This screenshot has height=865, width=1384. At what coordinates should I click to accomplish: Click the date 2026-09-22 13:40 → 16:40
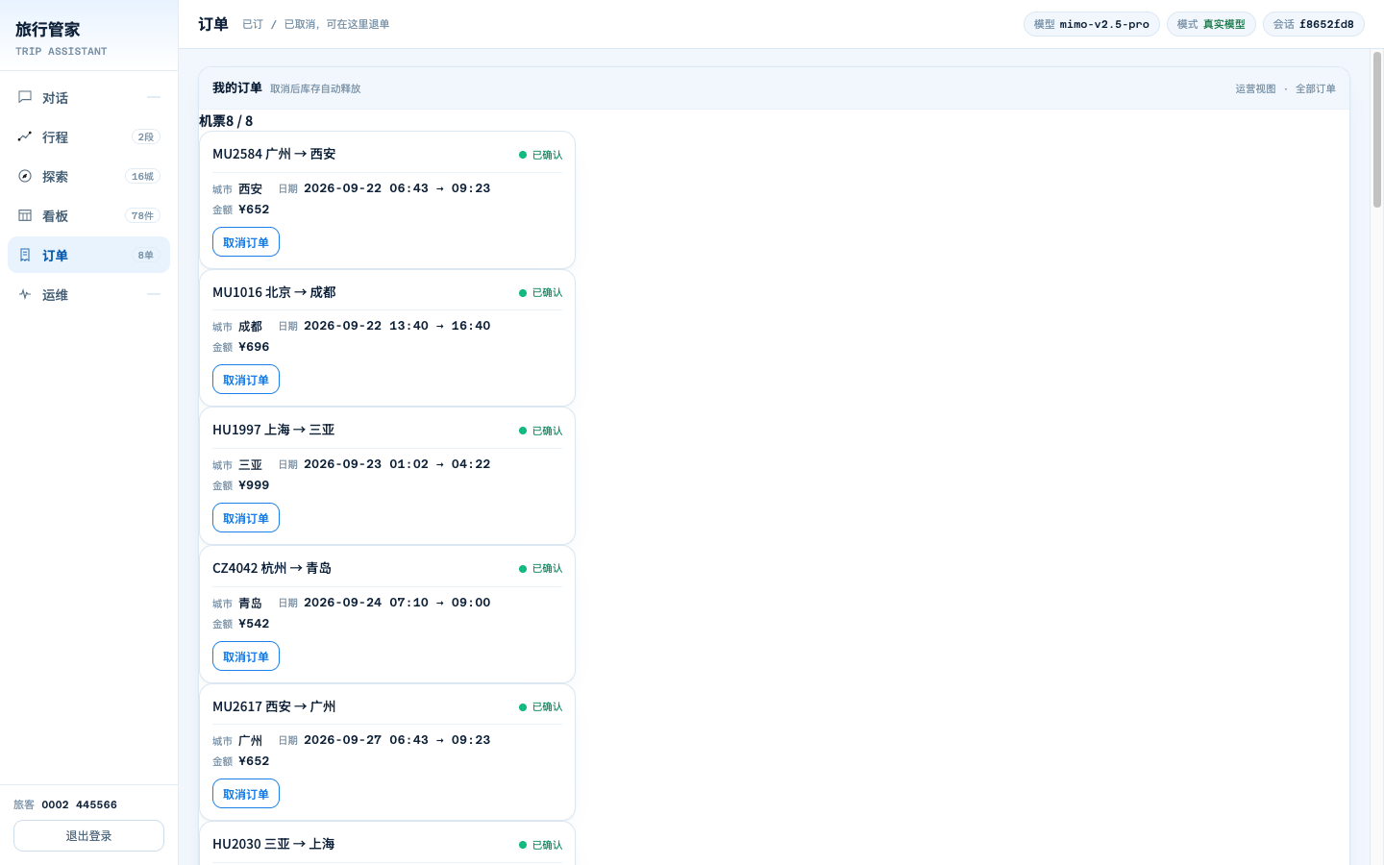point(397,326)
